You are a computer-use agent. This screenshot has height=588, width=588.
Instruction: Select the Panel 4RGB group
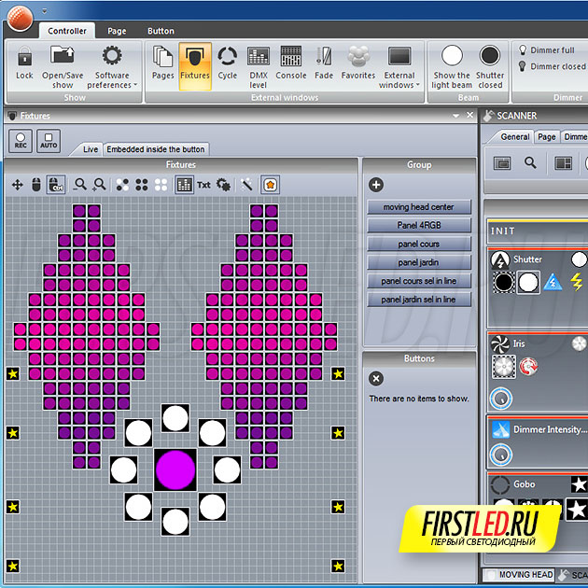coord(419,226)
